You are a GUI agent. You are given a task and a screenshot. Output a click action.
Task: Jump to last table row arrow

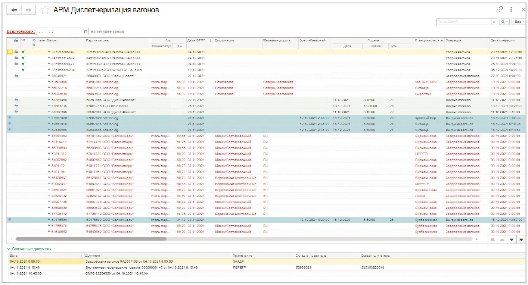click(521, 239)
